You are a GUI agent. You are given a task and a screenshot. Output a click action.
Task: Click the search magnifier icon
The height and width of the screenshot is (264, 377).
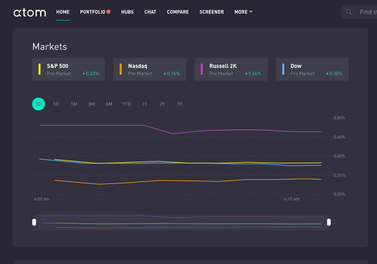point(349,12)
